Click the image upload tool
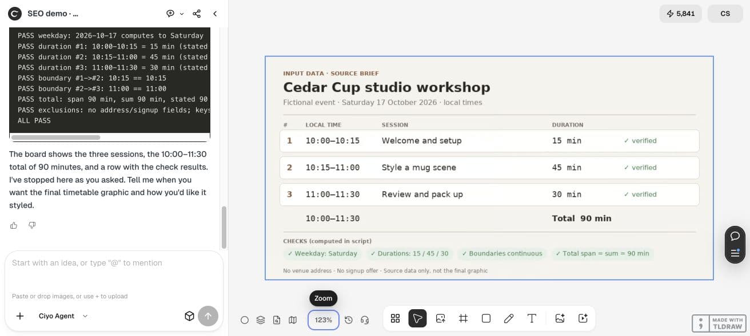Viewport: 750px width, 336px height. pyautogui.click(x=441, y=318)
